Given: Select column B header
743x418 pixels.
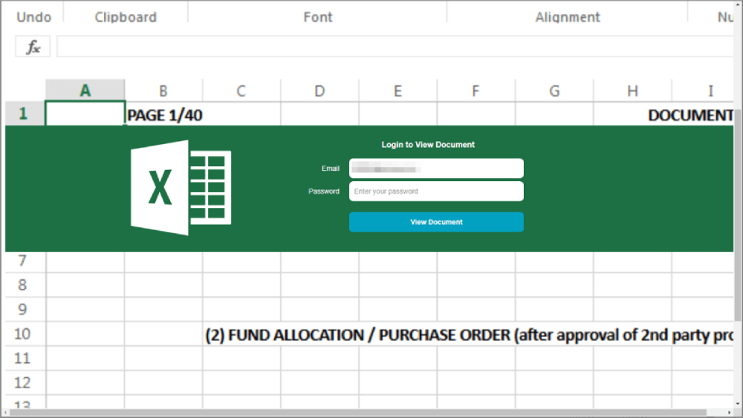Looking at the screenshot, I should click(x=163, y=91).
